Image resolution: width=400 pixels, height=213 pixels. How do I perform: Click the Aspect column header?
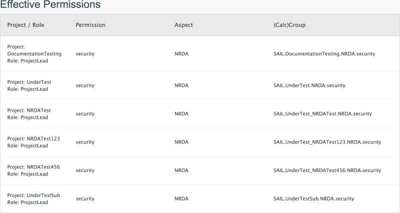coord(183,25)
